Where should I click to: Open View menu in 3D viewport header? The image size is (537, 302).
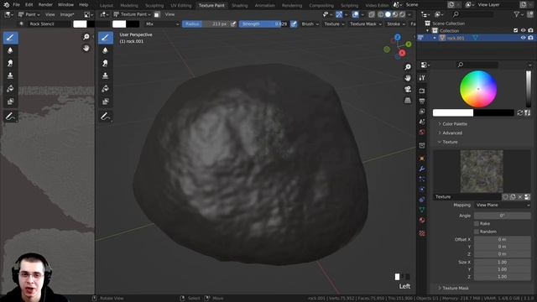tap(169, 14)
